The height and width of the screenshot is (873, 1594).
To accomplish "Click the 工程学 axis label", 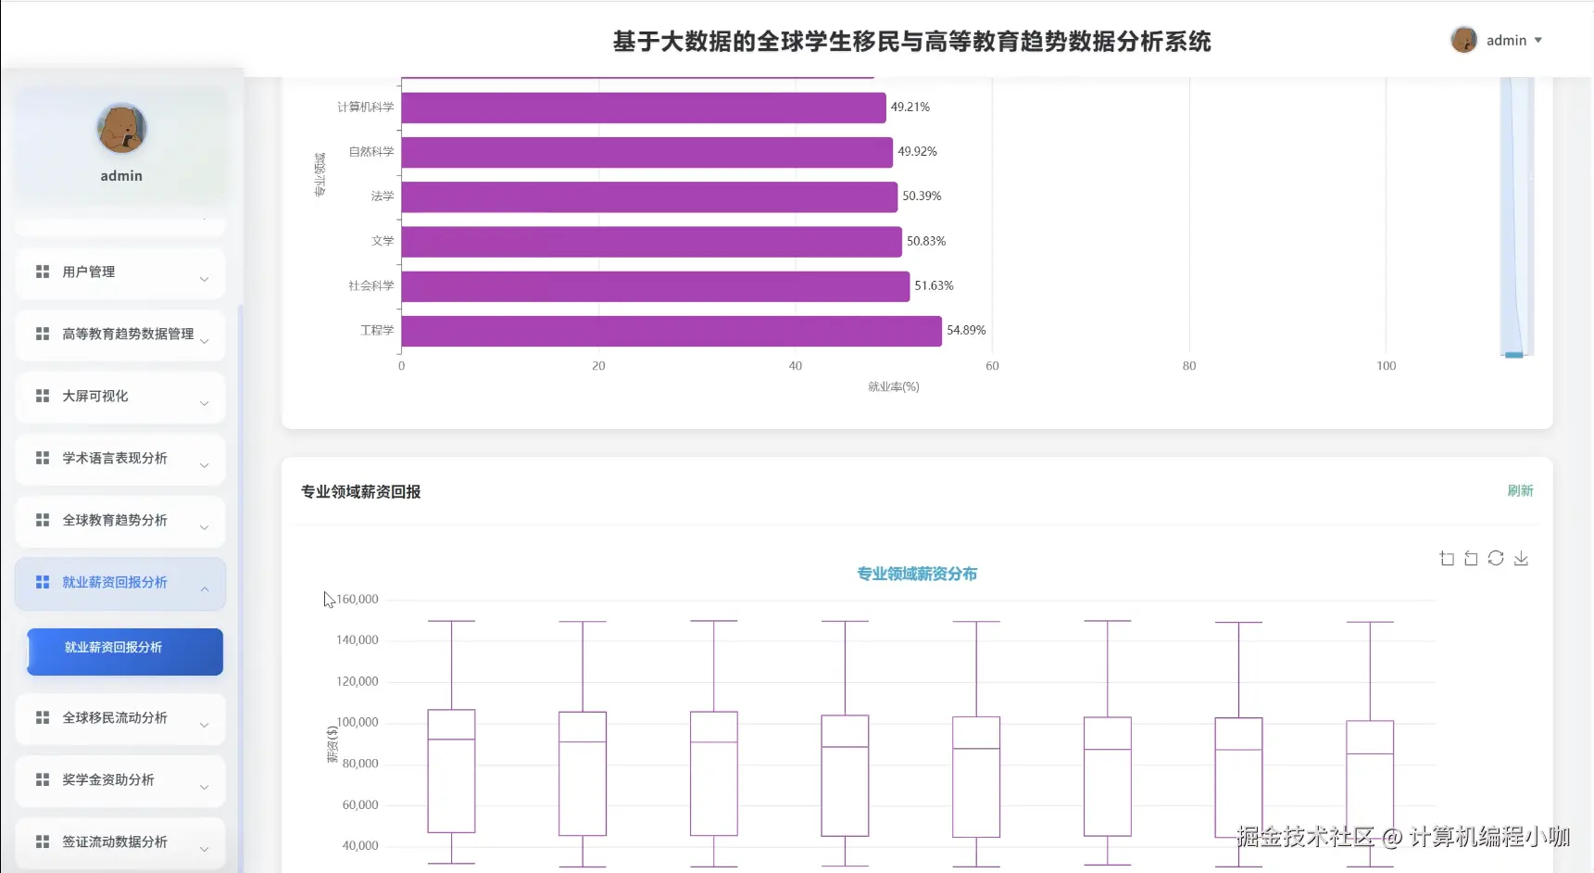I will pos(377,330).
